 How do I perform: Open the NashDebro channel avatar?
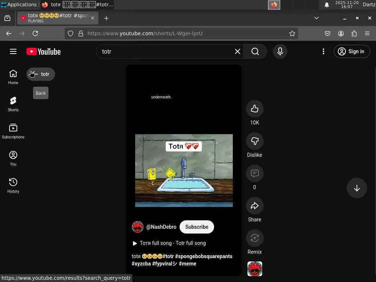pos(138,227)
